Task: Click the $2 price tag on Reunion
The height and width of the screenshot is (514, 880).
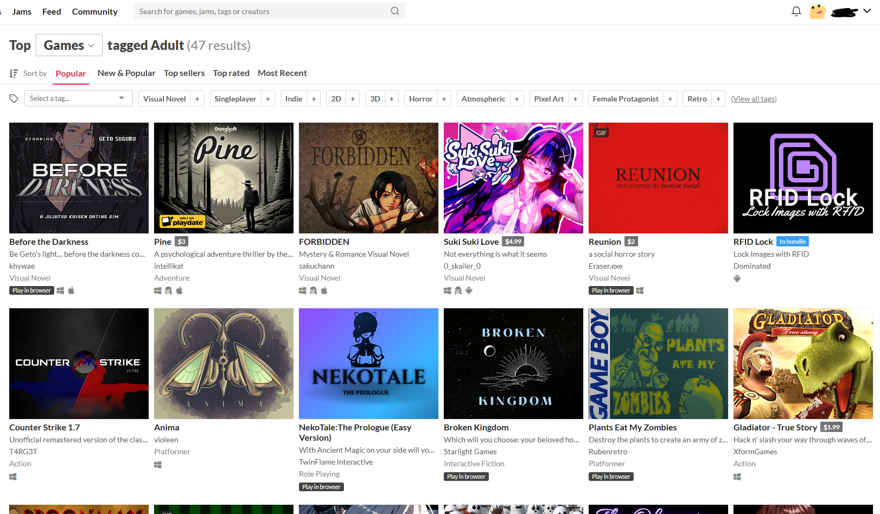Action: (x=631, y=242)
